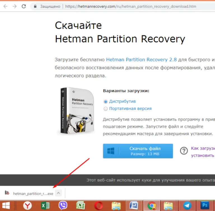
Task: Click the Скачать файл download button
Action: point(138,151)
